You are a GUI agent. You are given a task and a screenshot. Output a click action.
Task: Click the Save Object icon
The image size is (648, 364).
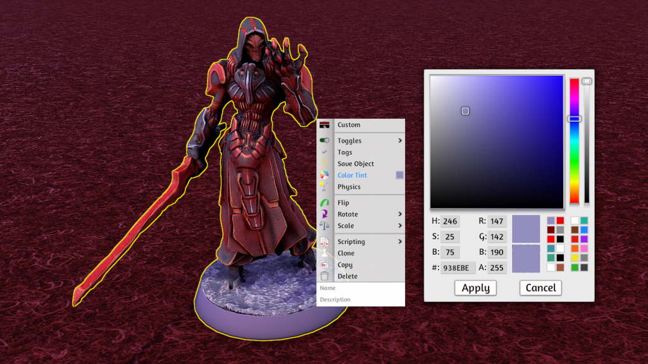click(325, 164)
